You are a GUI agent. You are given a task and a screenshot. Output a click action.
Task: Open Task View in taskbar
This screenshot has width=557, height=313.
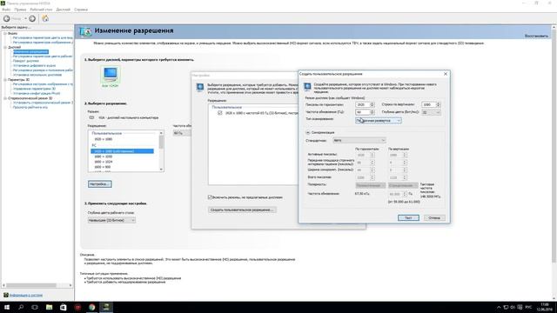(x=35, y=307)
